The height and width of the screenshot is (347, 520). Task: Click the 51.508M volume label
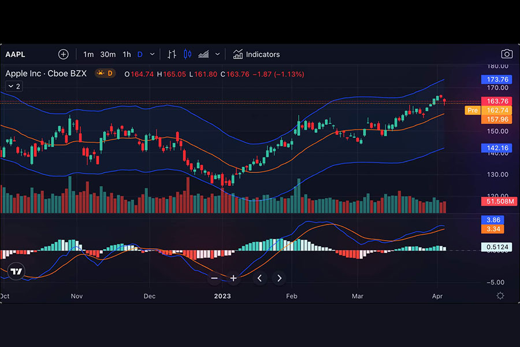point(499,201)
